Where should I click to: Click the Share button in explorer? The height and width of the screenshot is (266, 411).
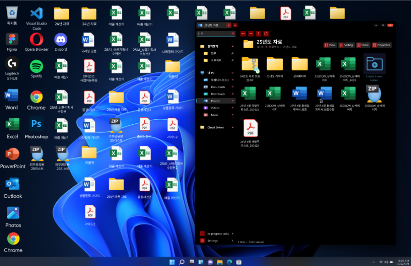(363, 45)
